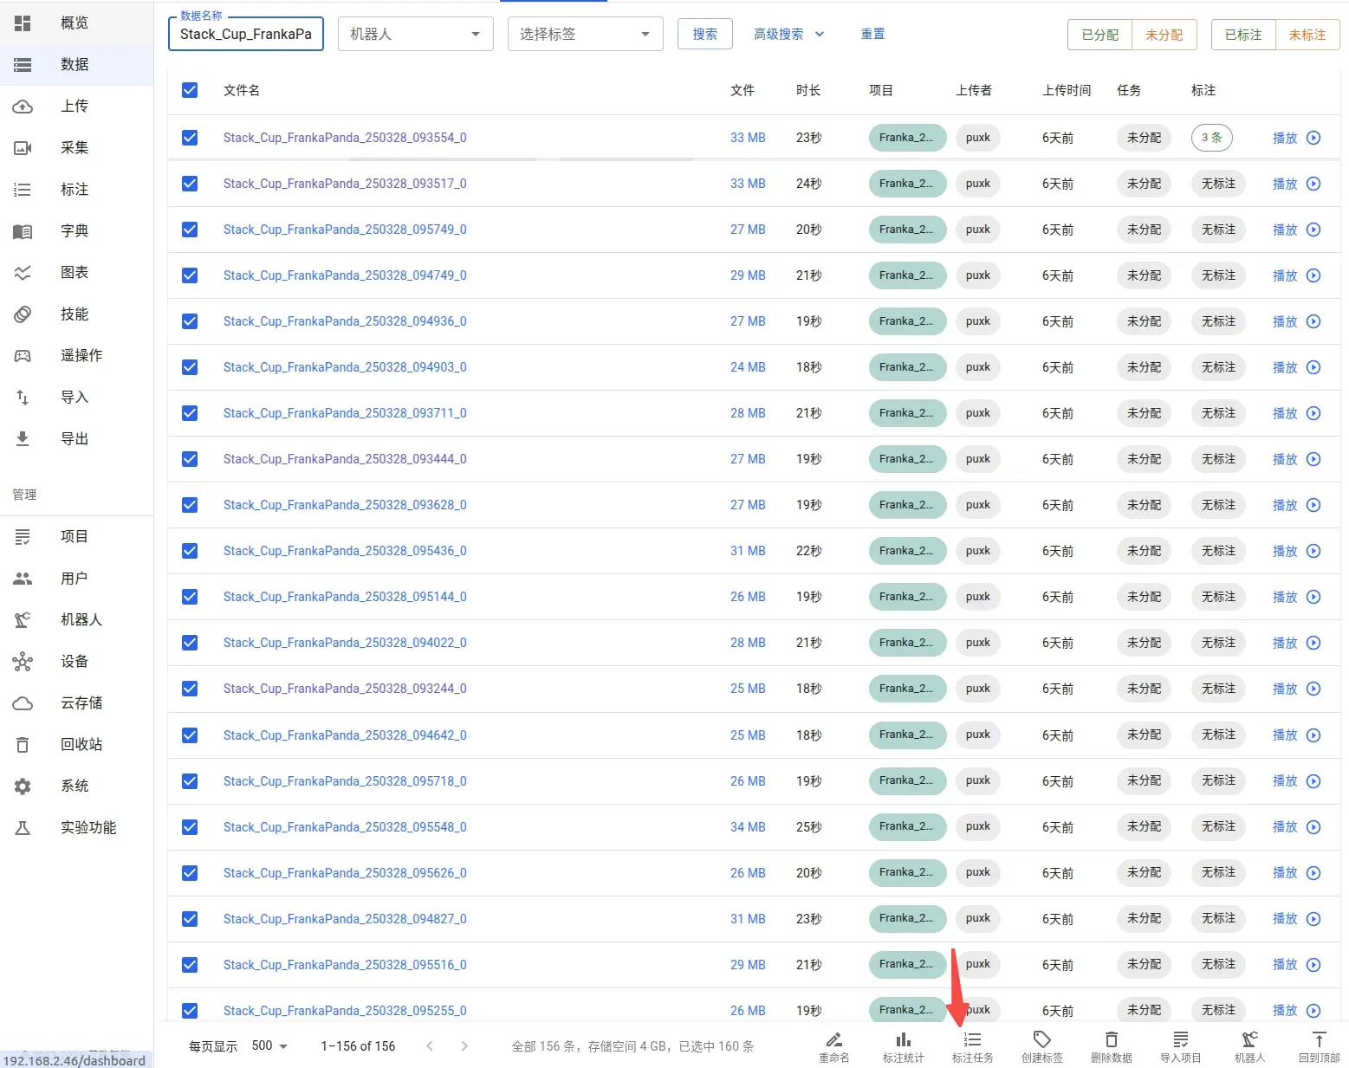Click 回到顶部 arrow icon
The width and height of the screenshot is (1349, 1068).
tap(1319, 1039)
